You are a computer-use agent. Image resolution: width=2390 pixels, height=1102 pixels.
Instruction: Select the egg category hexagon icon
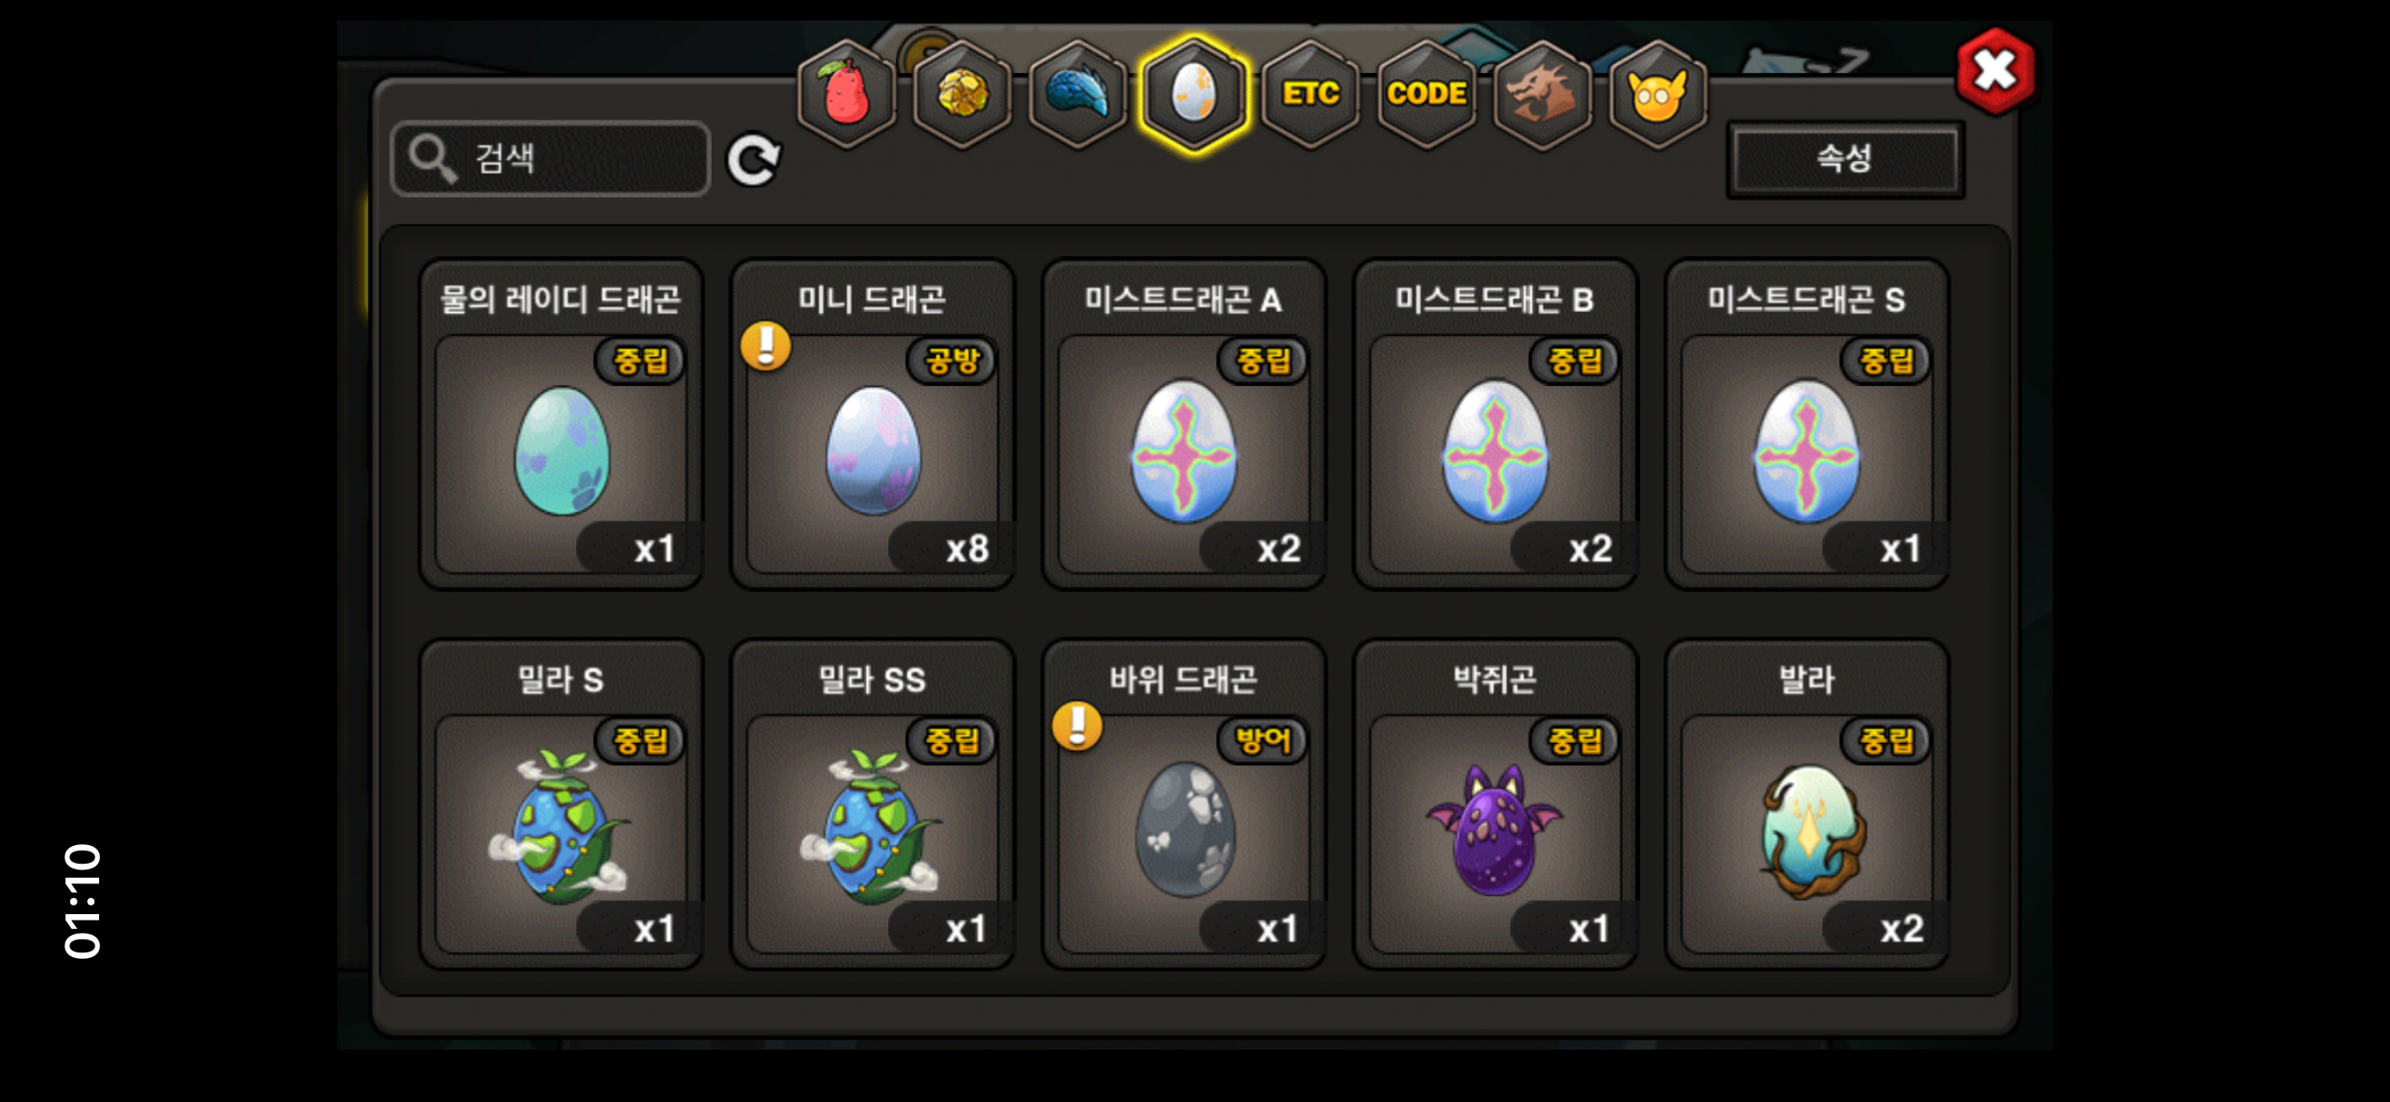point(1194,94)
